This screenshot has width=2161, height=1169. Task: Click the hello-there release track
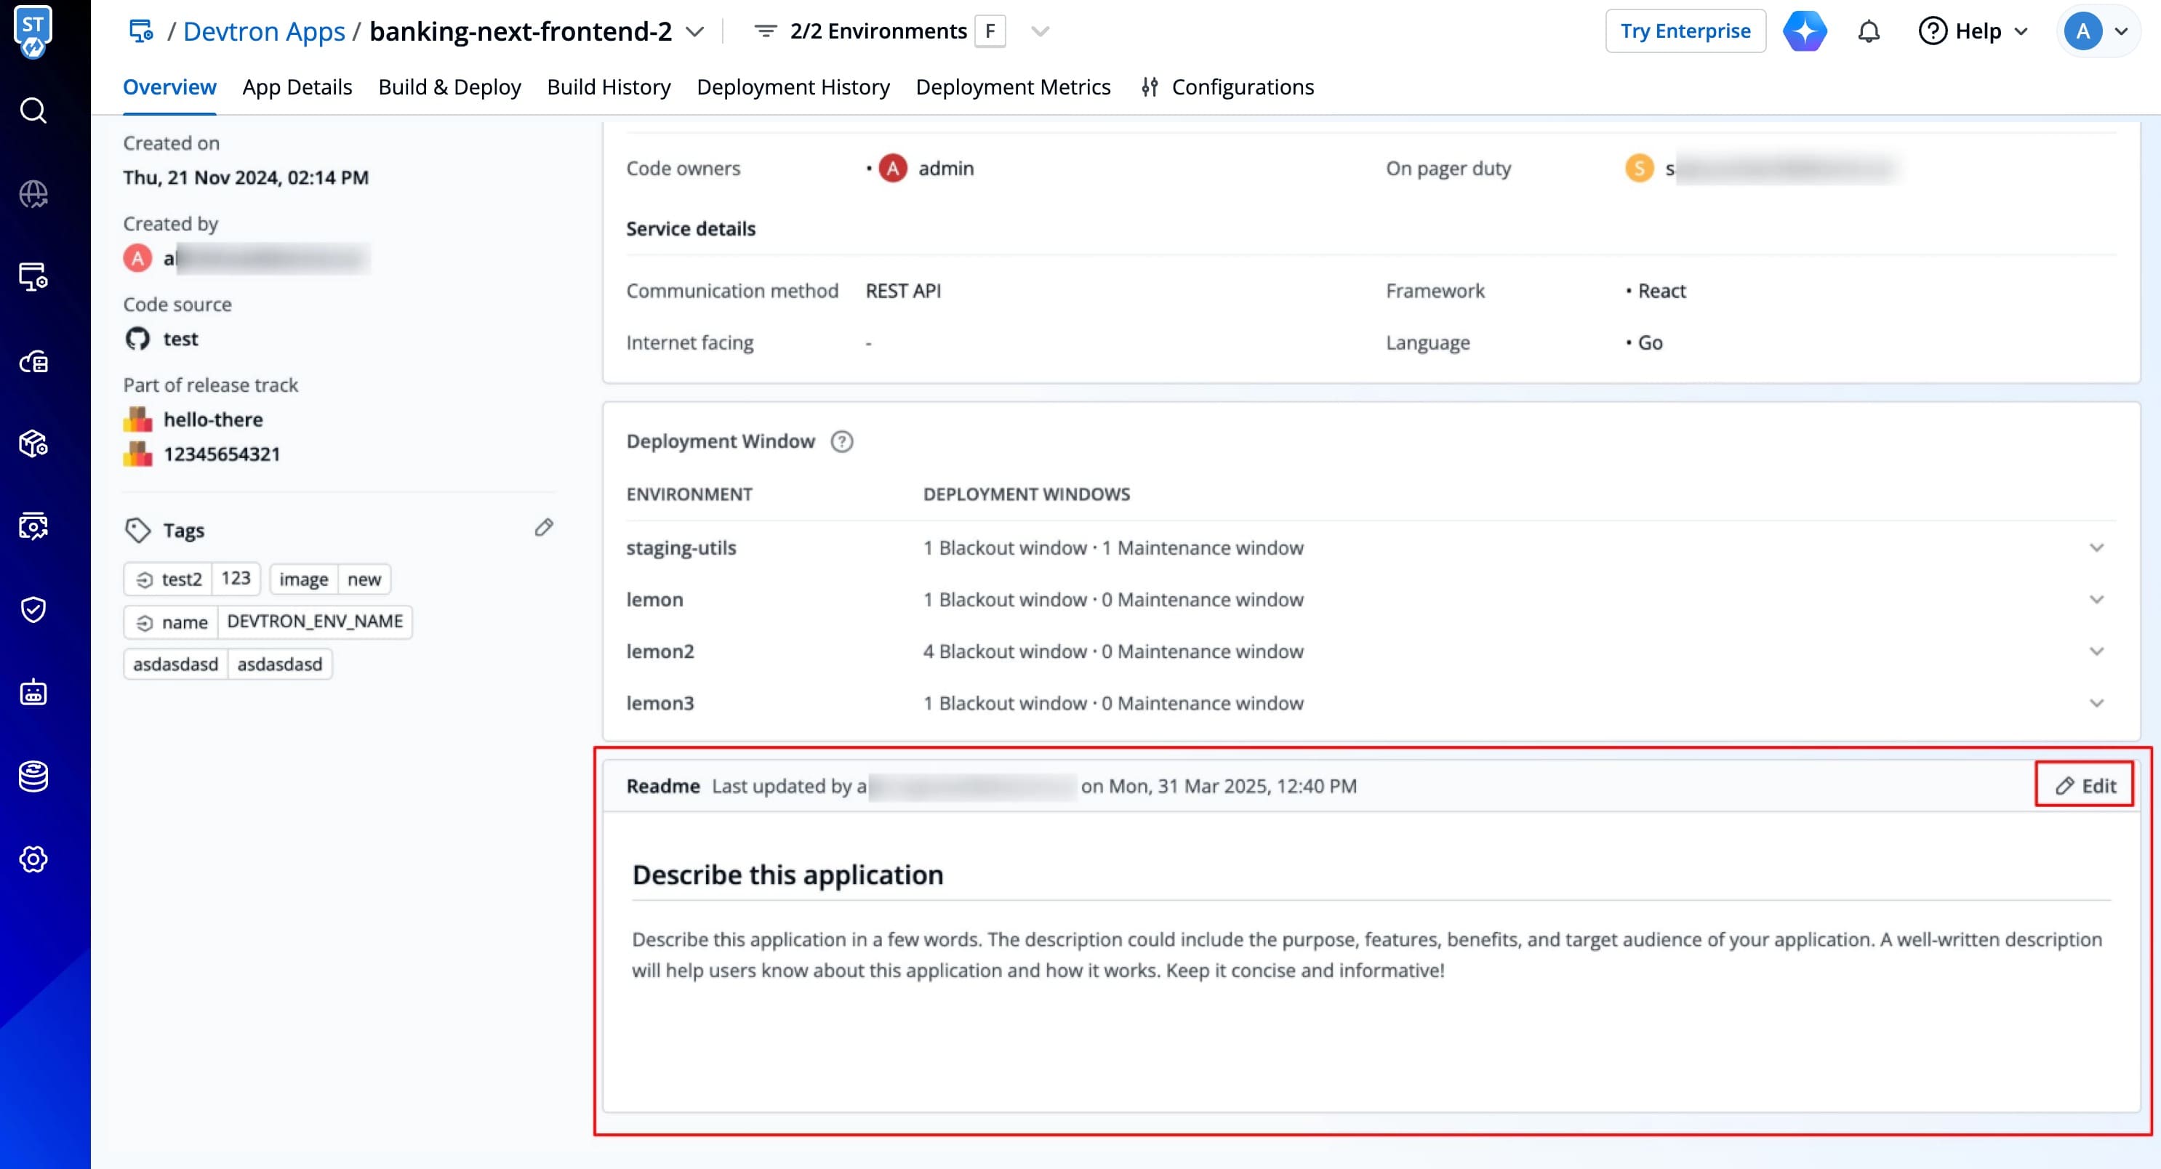point(212,419)
